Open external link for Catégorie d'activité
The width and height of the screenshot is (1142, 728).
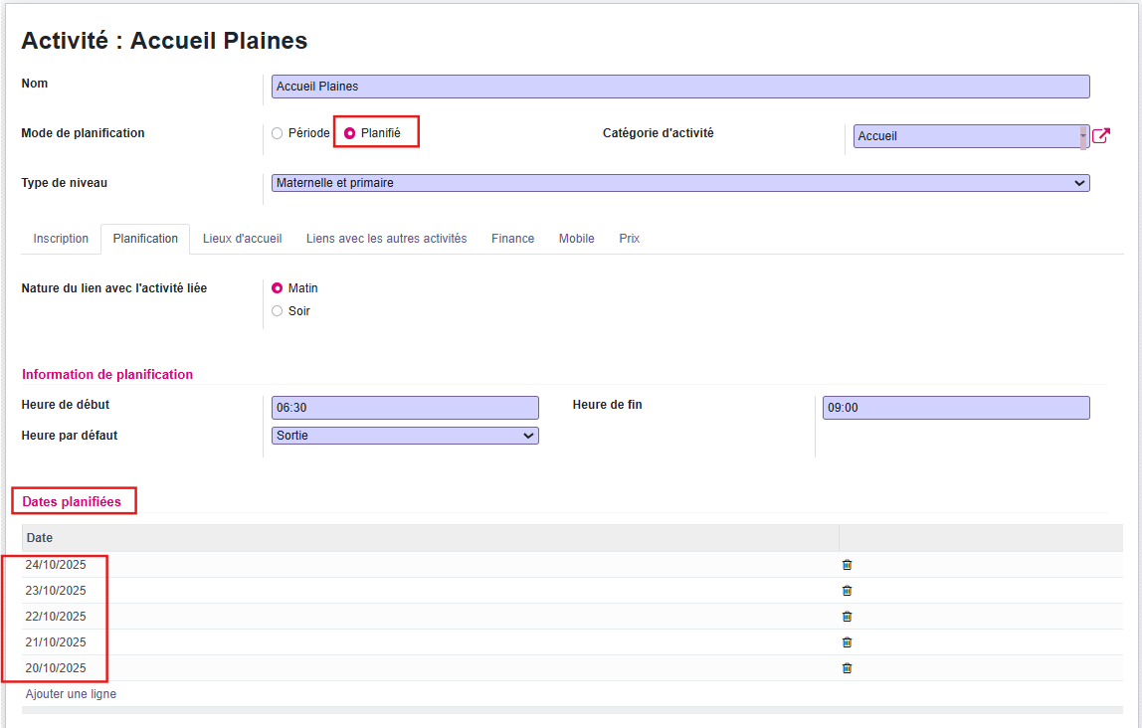(x=1100, y=136)
